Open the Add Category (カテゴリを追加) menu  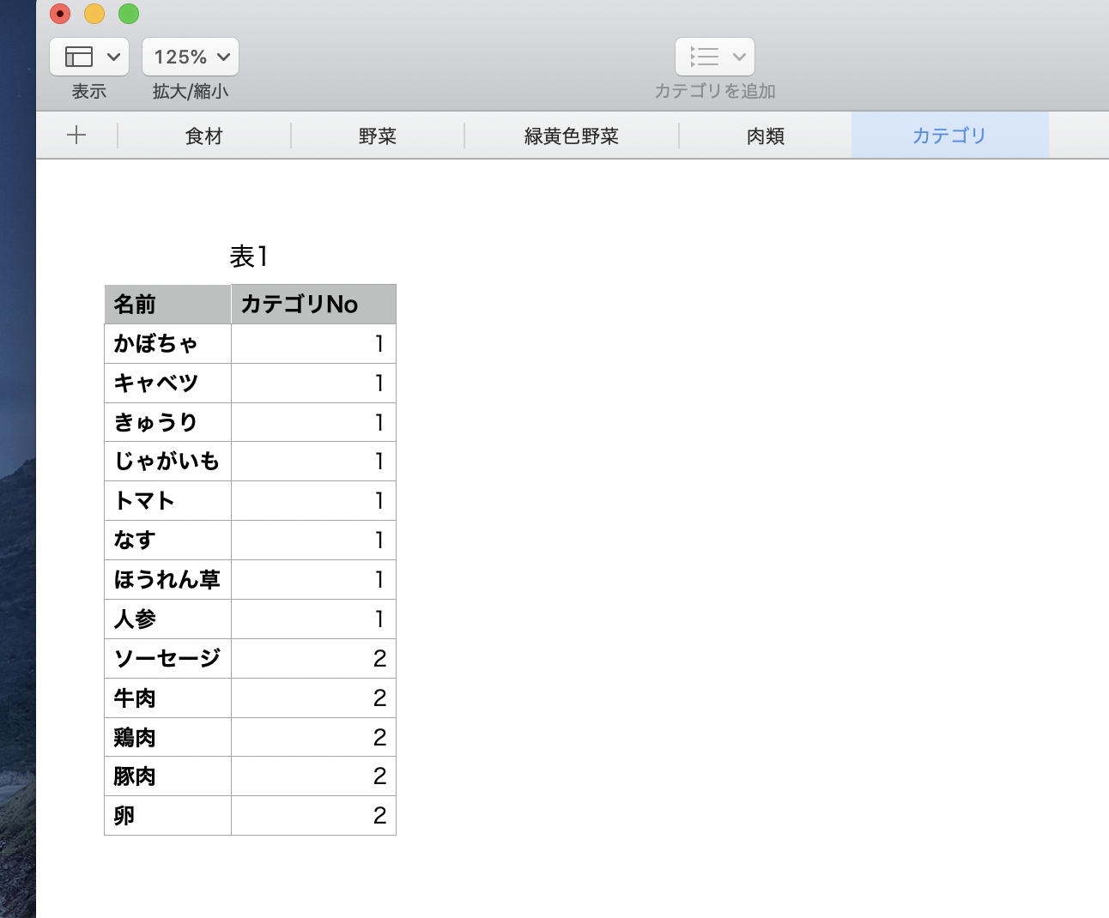click(715, 57)
